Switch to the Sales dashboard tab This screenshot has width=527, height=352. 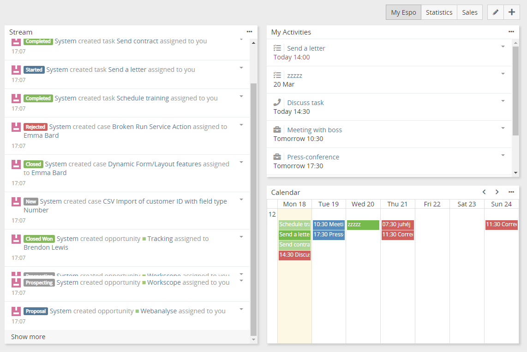coord(470,12)
